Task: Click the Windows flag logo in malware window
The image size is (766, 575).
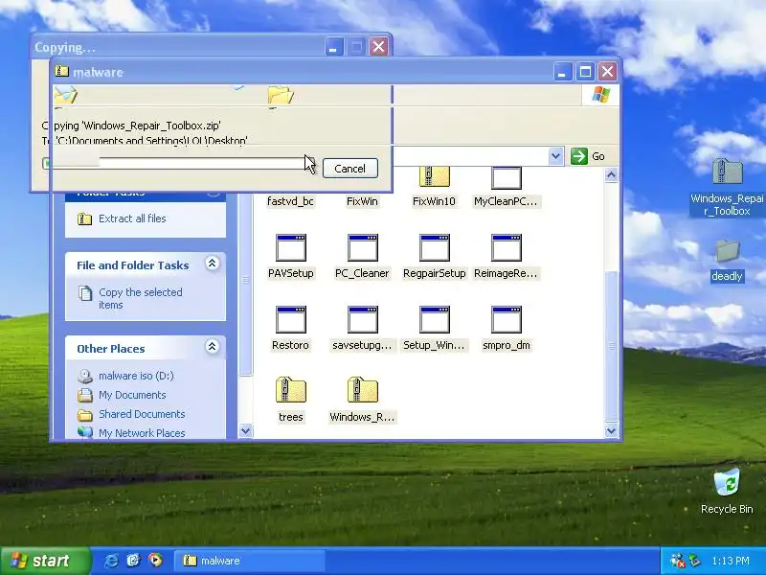Action: [601, 94]
